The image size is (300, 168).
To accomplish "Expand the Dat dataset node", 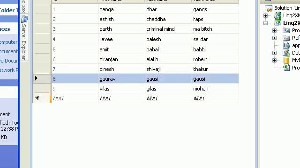I will coord(274,53).
